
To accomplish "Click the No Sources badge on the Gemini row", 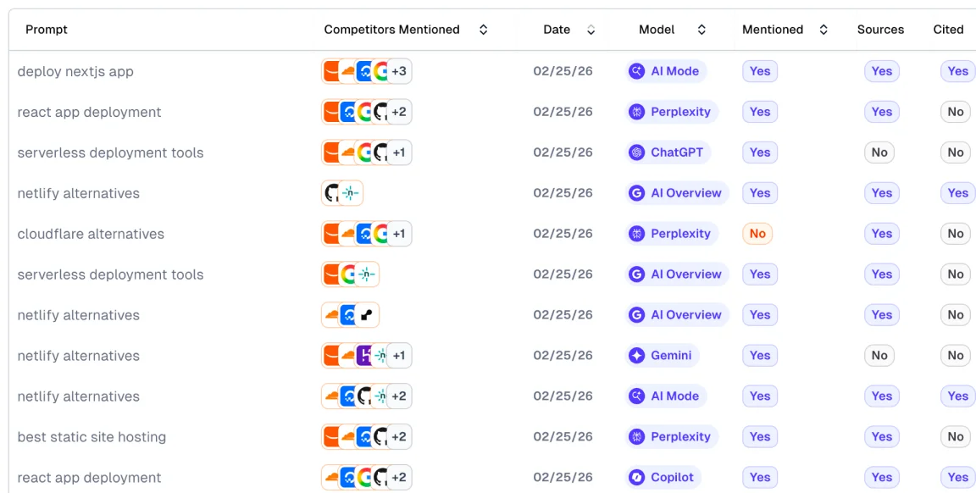I will point(879,356).
